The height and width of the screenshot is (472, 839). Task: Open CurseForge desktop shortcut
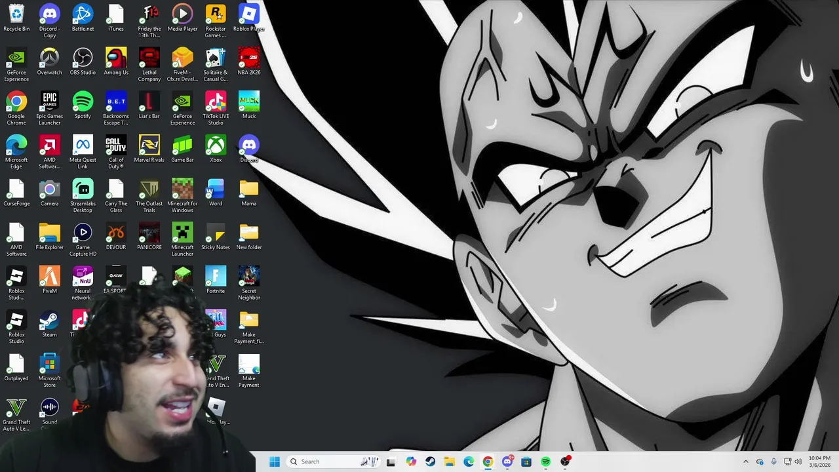coord(16,193)
